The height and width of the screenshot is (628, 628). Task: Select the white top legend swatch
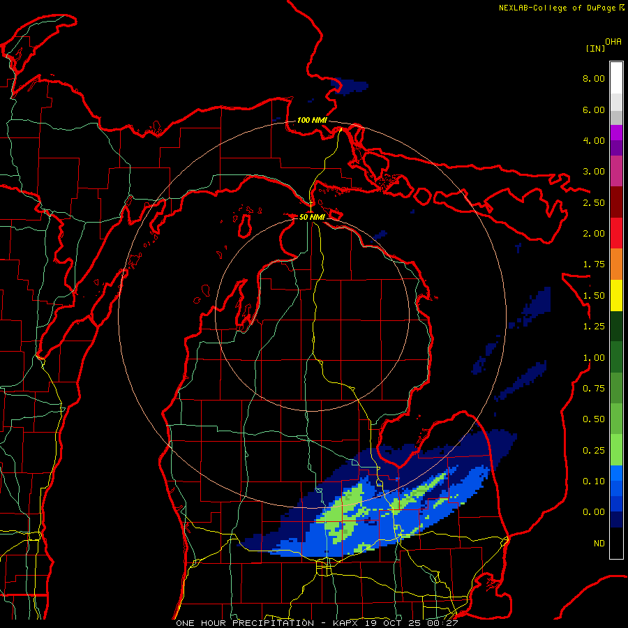[616, 78]
